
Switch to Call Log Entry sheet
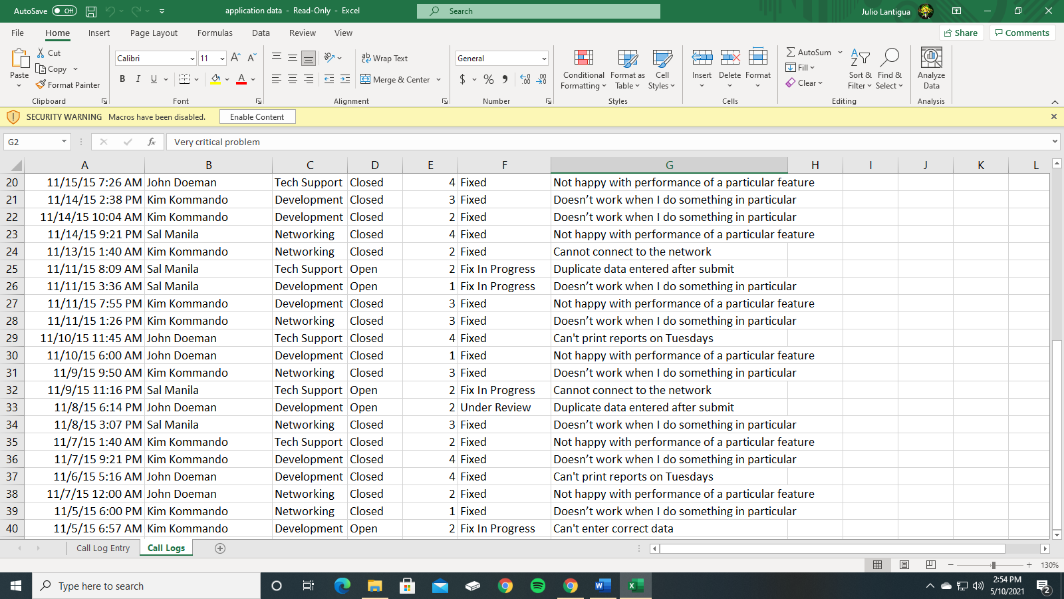click(103, 548)
